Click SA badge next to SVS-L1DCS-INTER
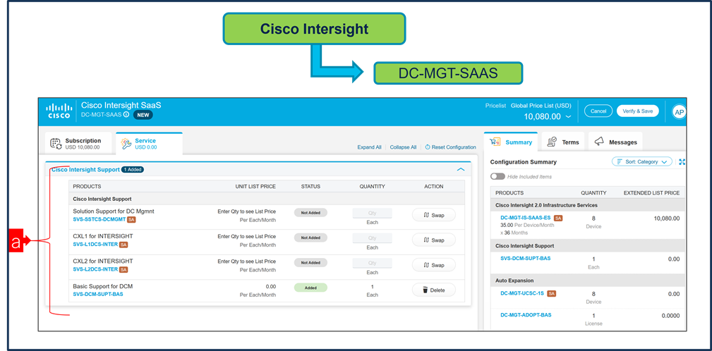The width and height of the screenshot is (712, 351). pos(123,245)
